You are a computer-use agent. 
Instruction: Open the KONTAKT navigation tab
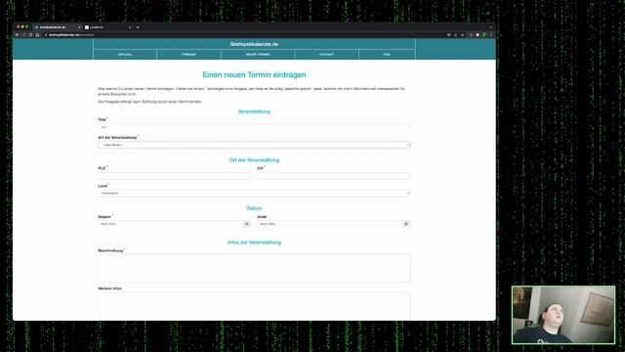(326, 55)
